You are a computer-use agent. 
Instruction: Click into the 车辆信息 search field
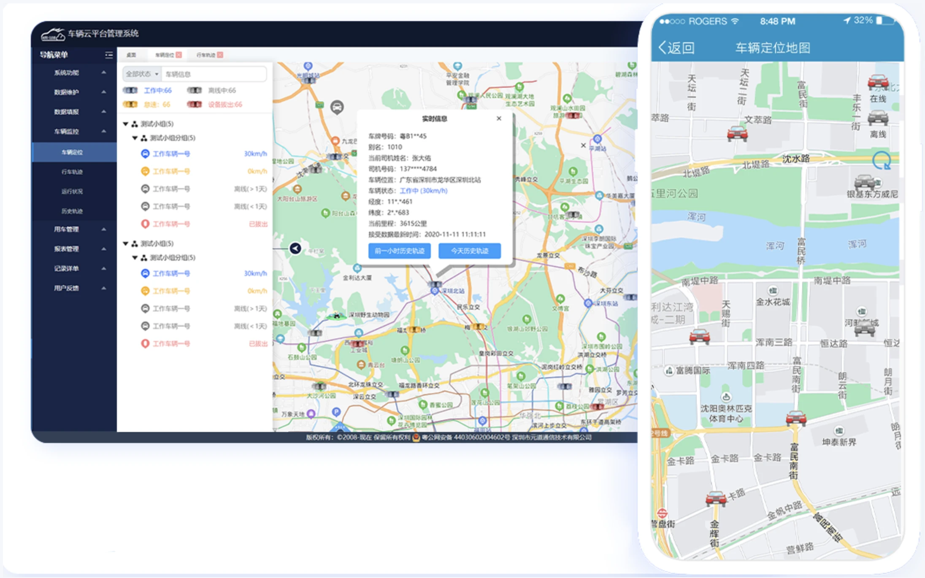point(214,74)
